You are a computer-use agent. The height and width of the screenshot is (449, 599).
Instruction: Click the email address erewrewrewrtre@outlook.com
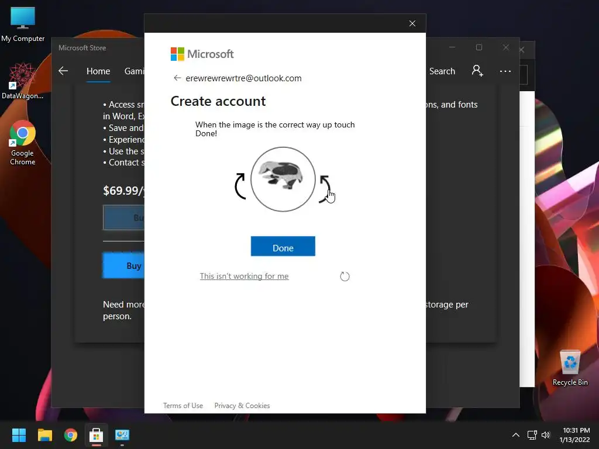coord(243,78)
